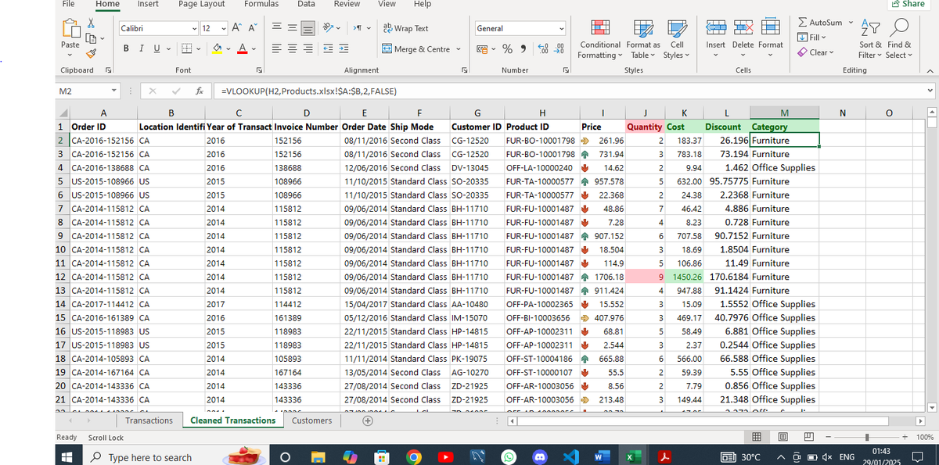939x465 pixels.
Task: Open the Page Layout ribbon tab
Action: (202, 5)
